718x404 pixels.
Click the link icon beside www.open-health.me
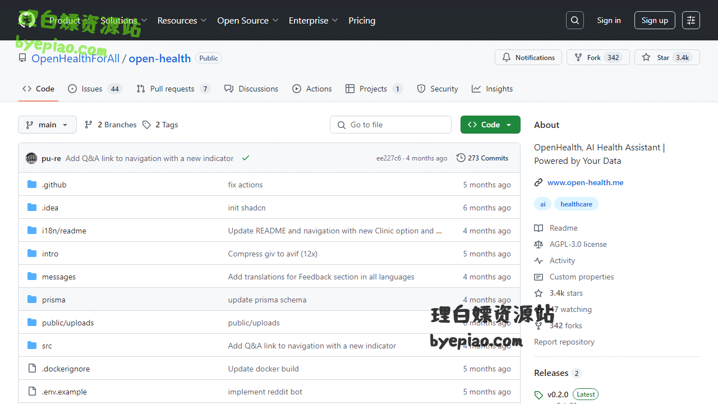pyautogui.click(x=538, y=182)
